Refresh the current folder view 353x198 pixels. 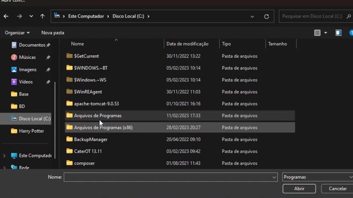266,16
